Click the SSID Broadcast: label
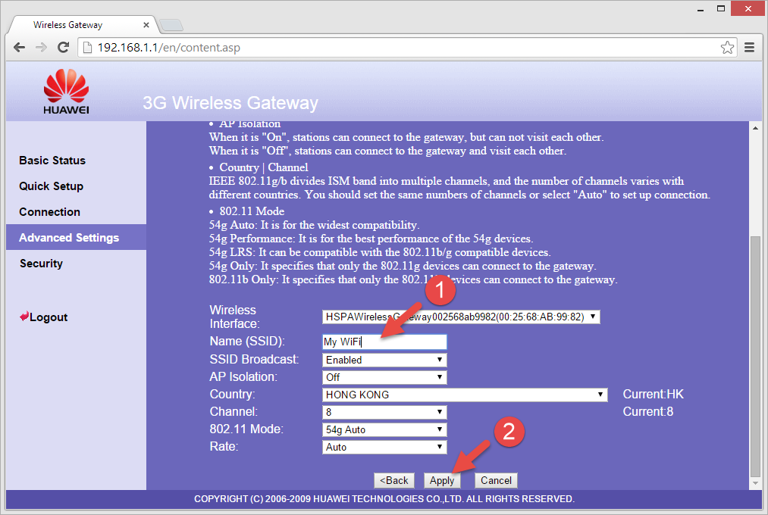 (254, 360)
